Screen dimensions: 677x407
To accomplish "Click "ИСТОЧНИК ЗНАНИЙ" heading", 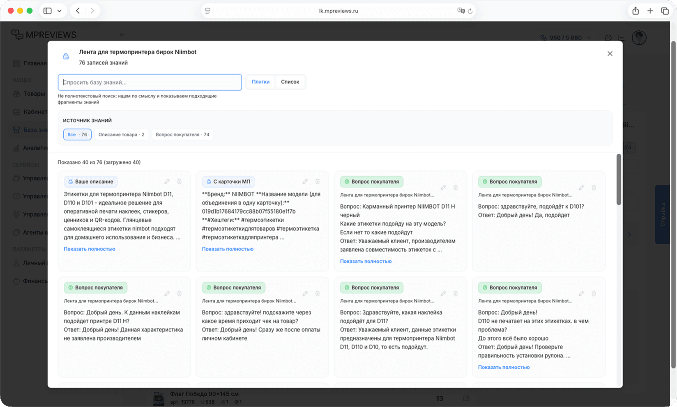I will [x=87, y=120].
